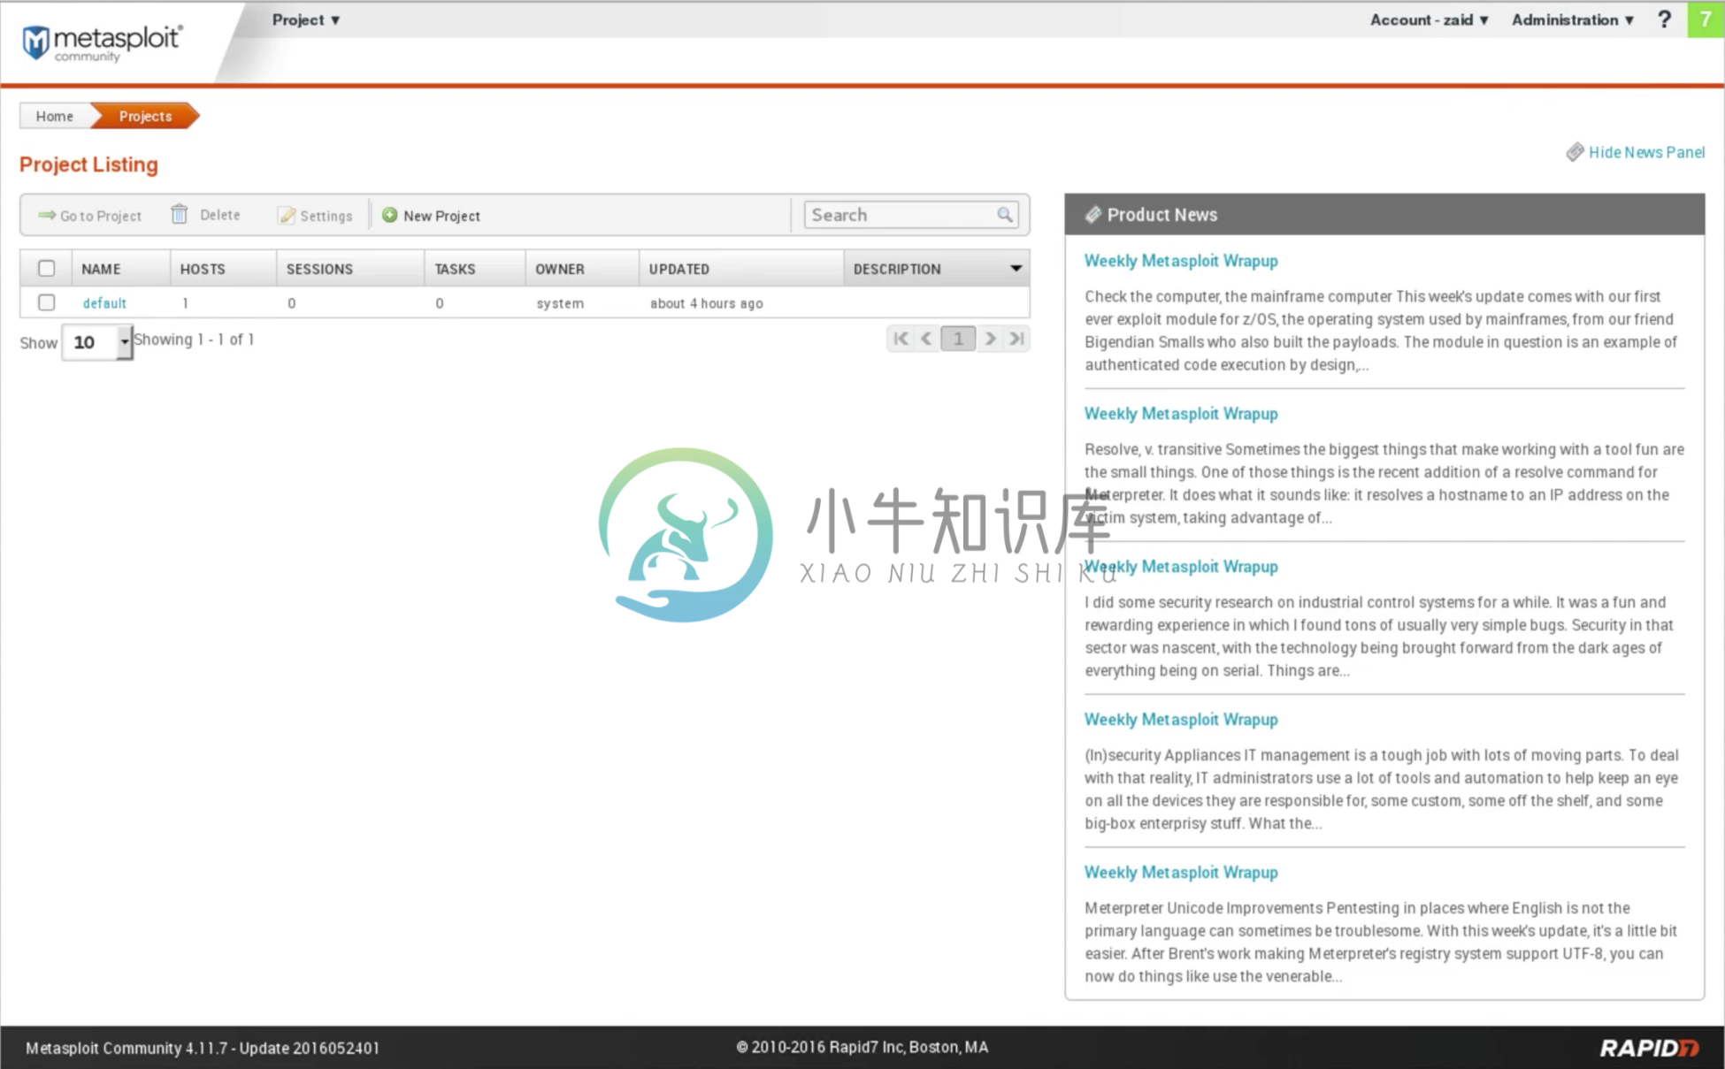
Task: Click the 'system' owner cell
Action: (560, 303)
